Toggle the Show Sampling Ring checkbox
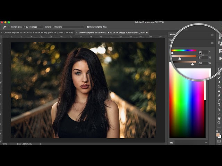 [88, 27]
